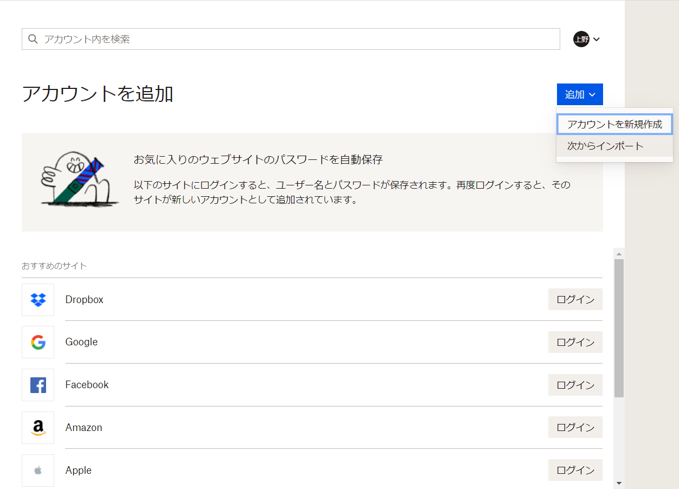This screenshot has width=679, height=489.
Task: Select the Google site name
Action: point(81,342)
